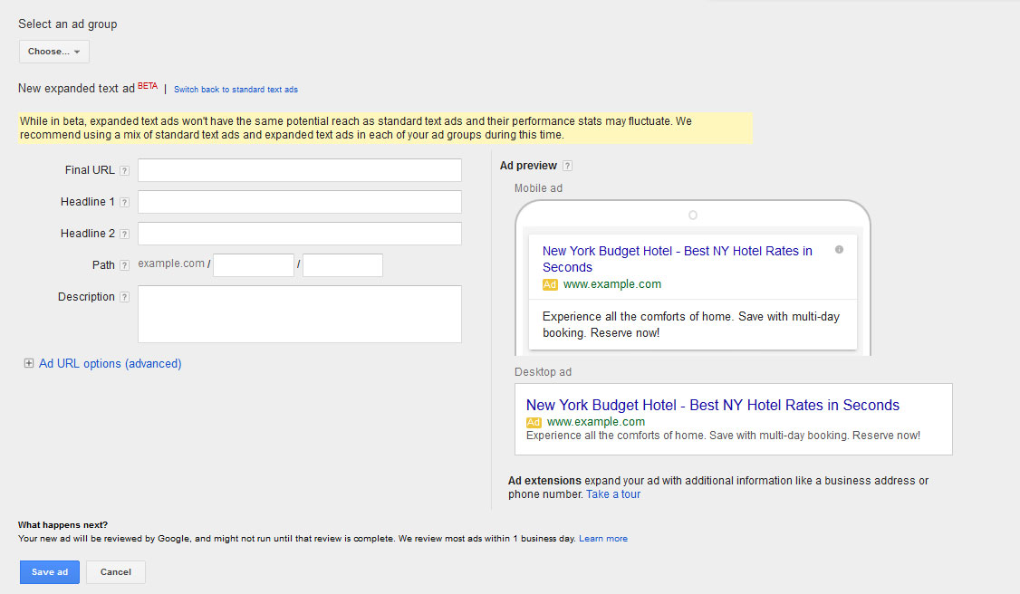The image size is (1020, 594).
Task: Click mobile ad headline New York Budget Hotel
Action: click(x=678, y=259)
